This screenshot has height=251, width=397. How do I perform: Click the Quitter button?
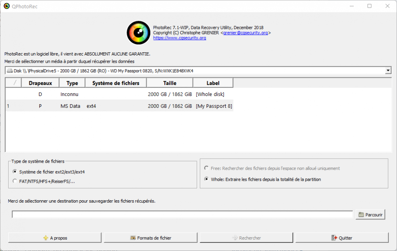coord(342,238)
